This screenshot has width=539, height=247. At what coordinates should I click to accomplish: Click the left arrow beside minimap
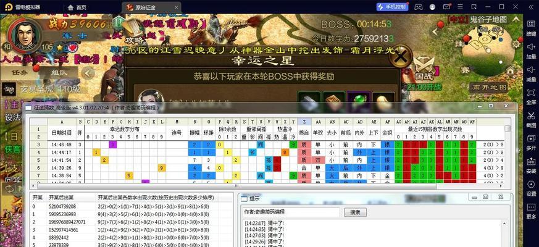point(435,32)
